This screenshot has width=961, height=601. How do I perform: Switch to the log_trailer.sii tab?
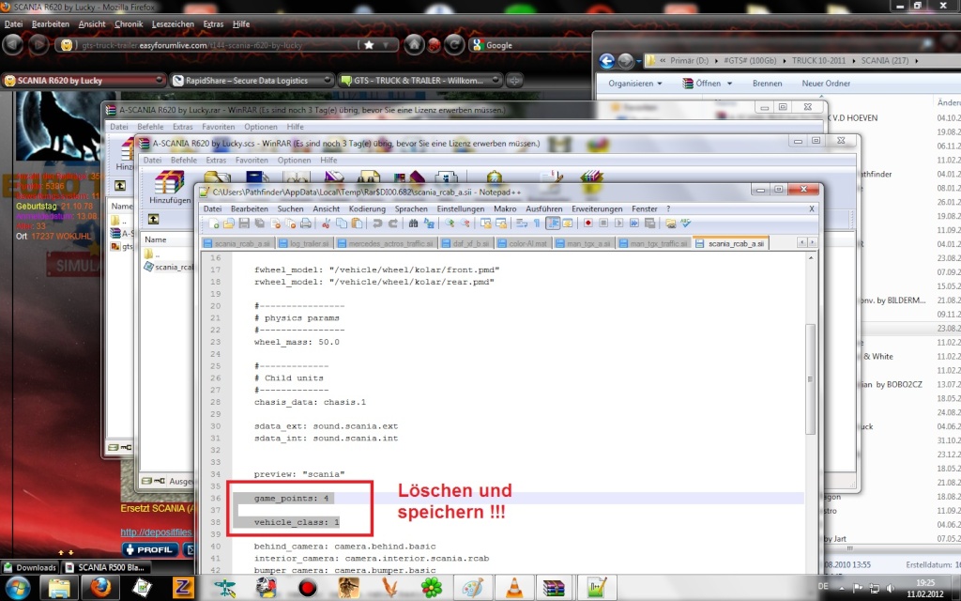(x=304, y=243)
